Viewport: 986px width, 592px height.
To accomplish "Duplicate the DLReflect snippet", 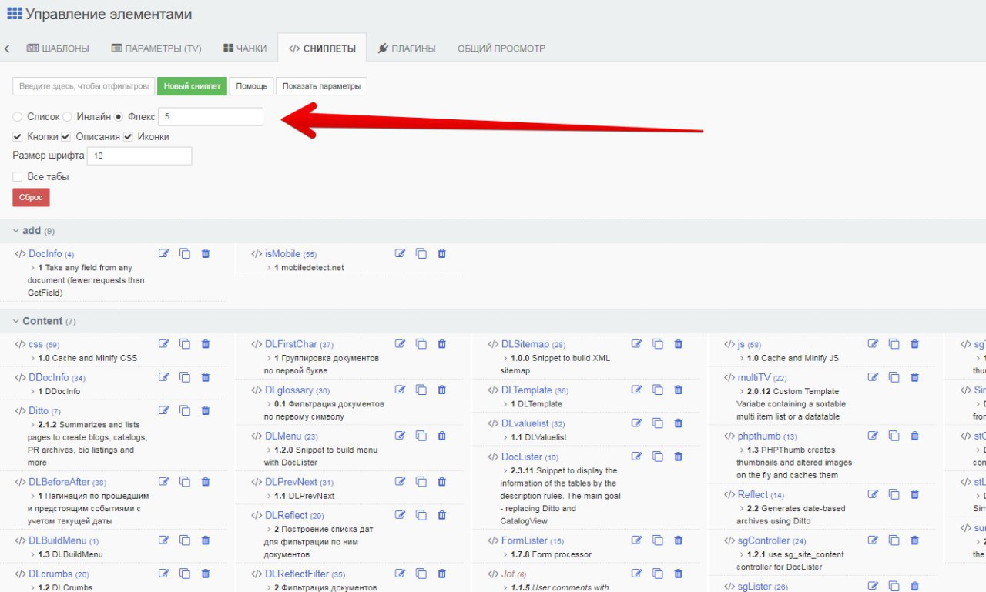I will pyautogui.click(x=421, y=515).
